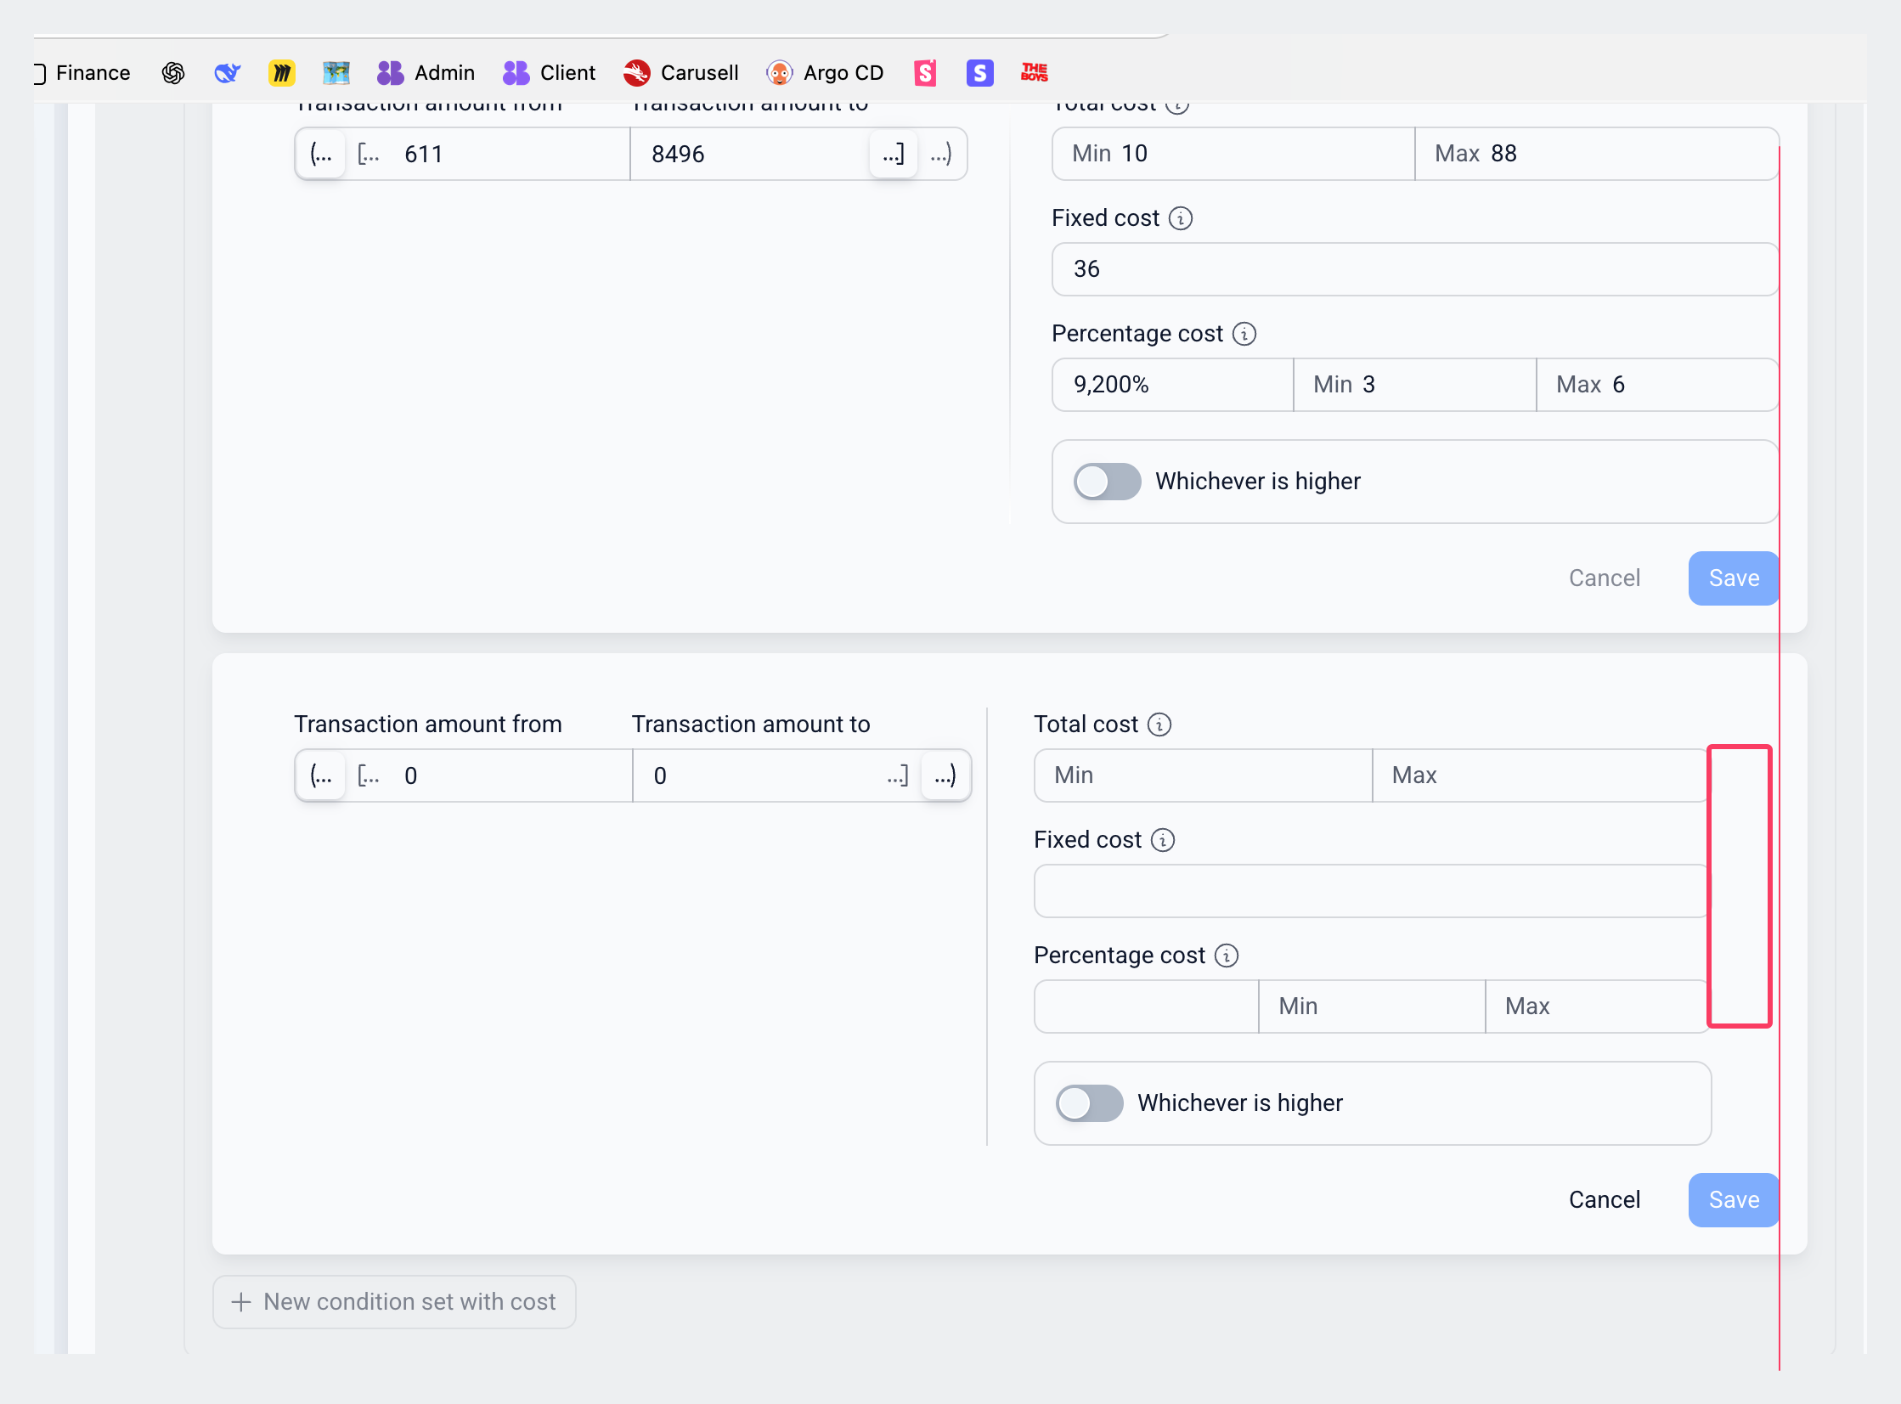The width and height of the screenshot is (1901, 1404).
Task: Edit fixed cost field with 36
Action: point(1415,269)
